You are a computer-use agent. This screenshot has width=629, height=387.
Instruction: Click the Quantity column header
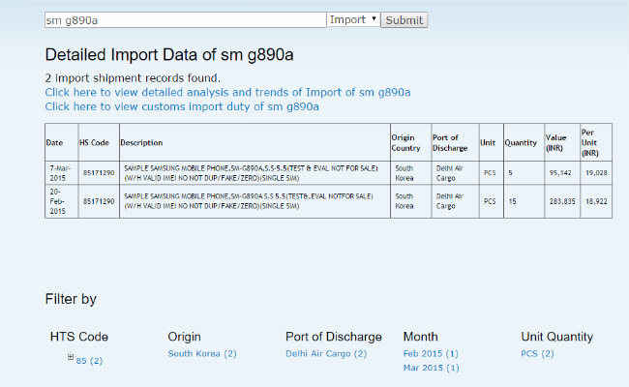tap(524, 142)
